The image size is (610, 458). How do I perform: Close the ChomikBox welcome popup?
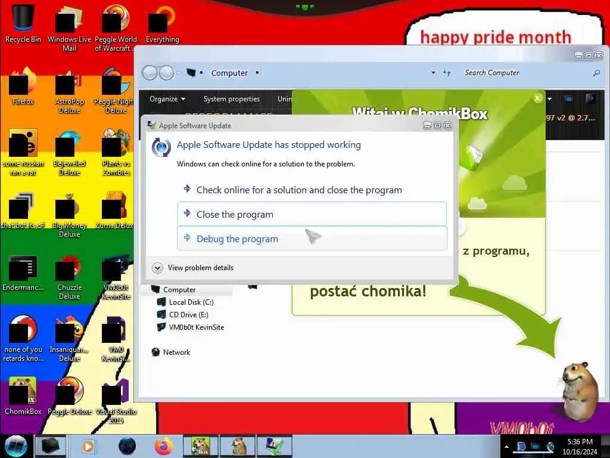coord(537,98)
